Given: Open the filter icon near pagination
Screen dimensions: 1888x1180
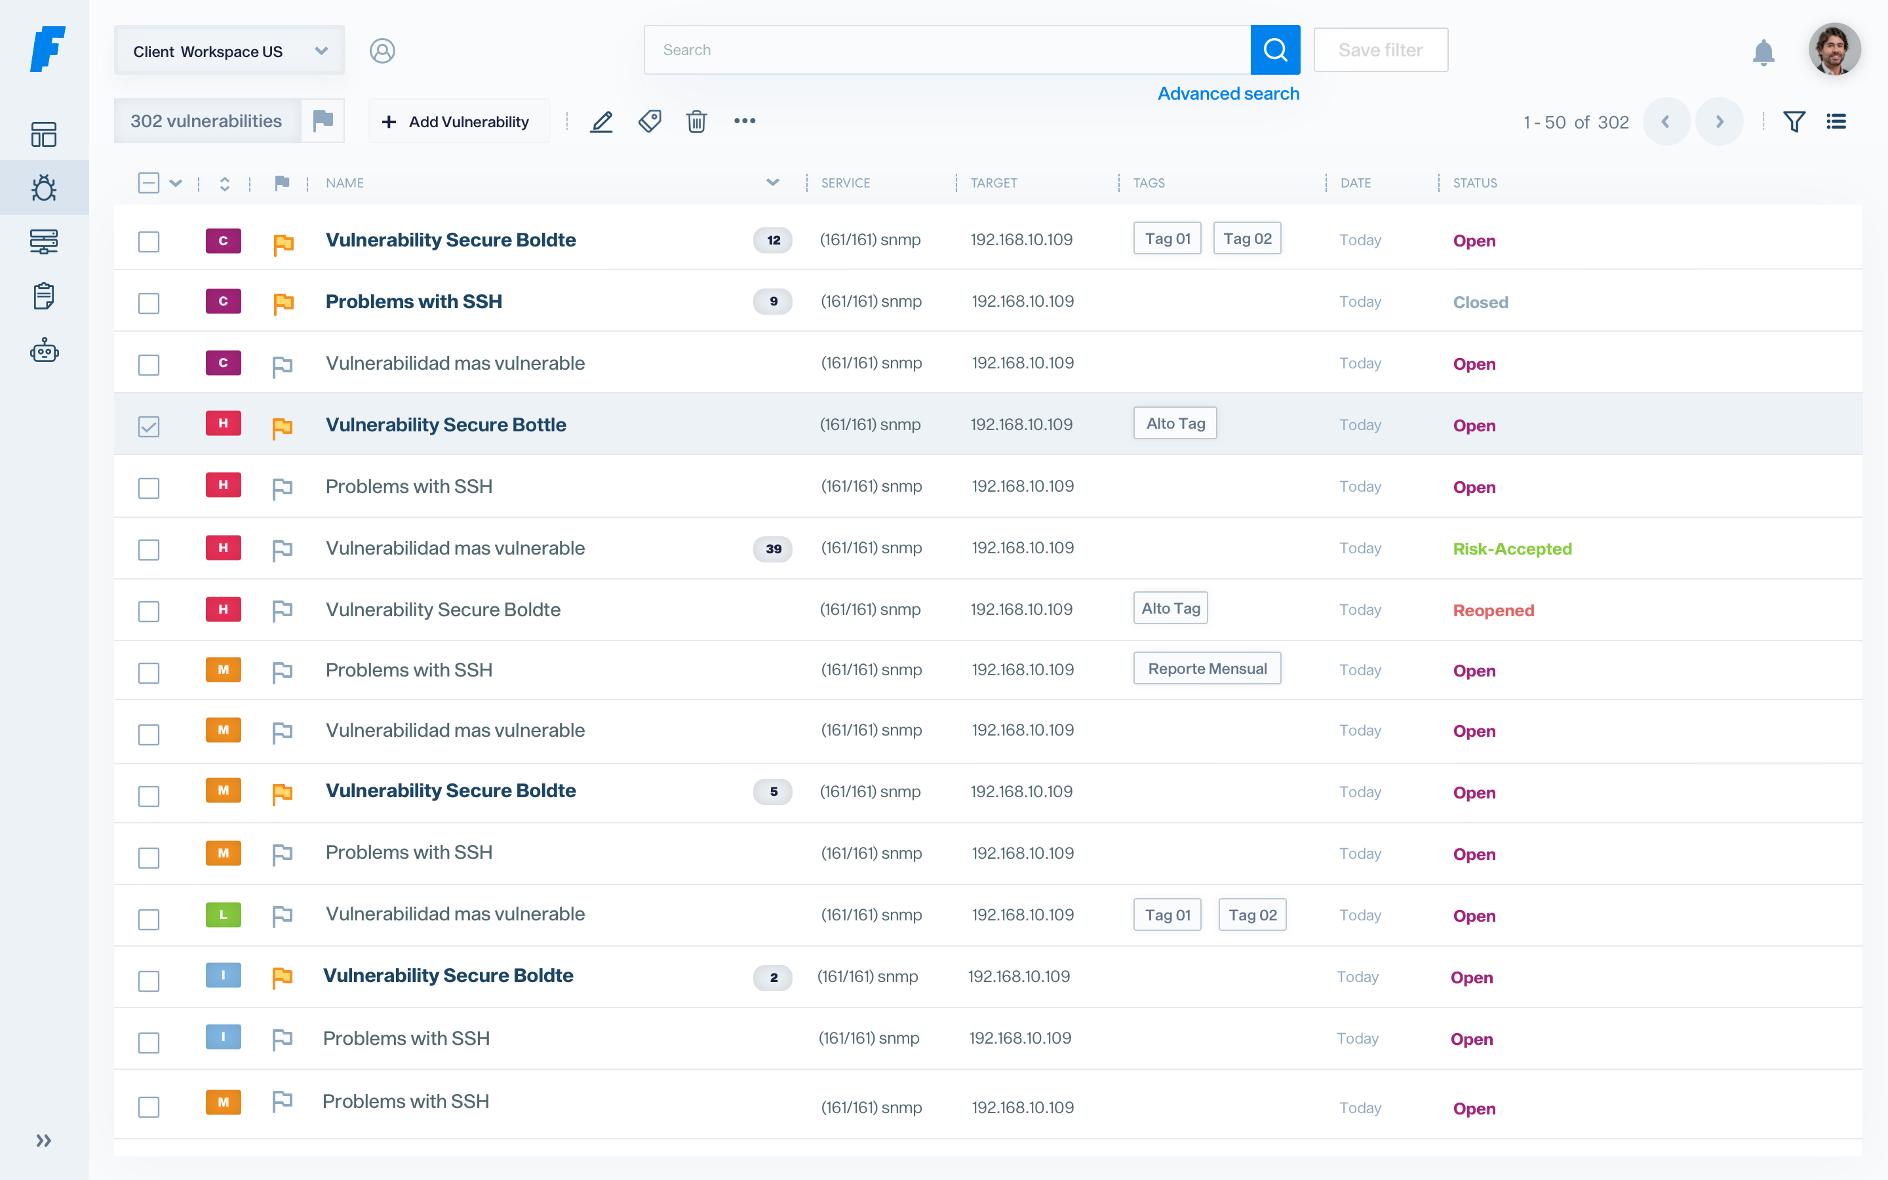Looking at the screenshot, I should pos(1794,121).
